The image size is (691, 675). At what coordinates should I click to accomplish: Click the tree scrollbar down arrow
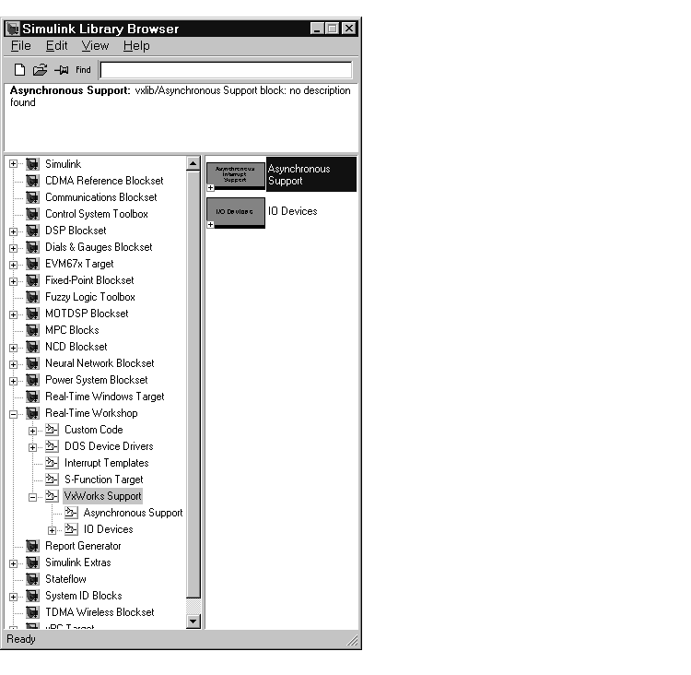click(x=193, y=622)
